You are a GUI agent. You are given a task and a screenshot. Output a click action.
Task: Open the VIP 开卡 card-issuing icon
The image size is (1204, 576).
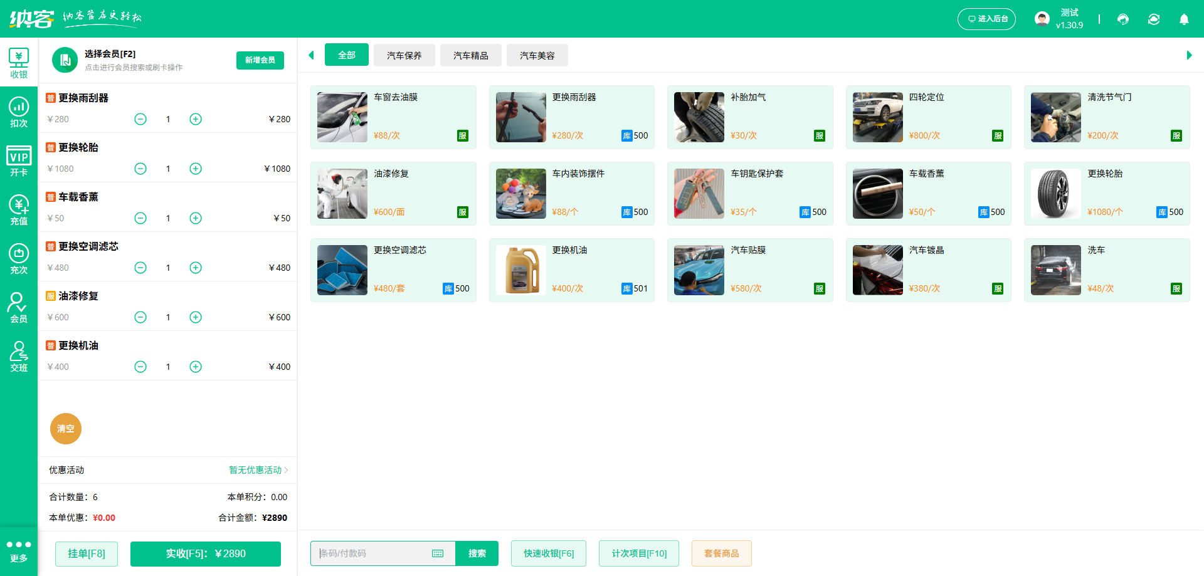pyautogui.click(x=19, y=160)
